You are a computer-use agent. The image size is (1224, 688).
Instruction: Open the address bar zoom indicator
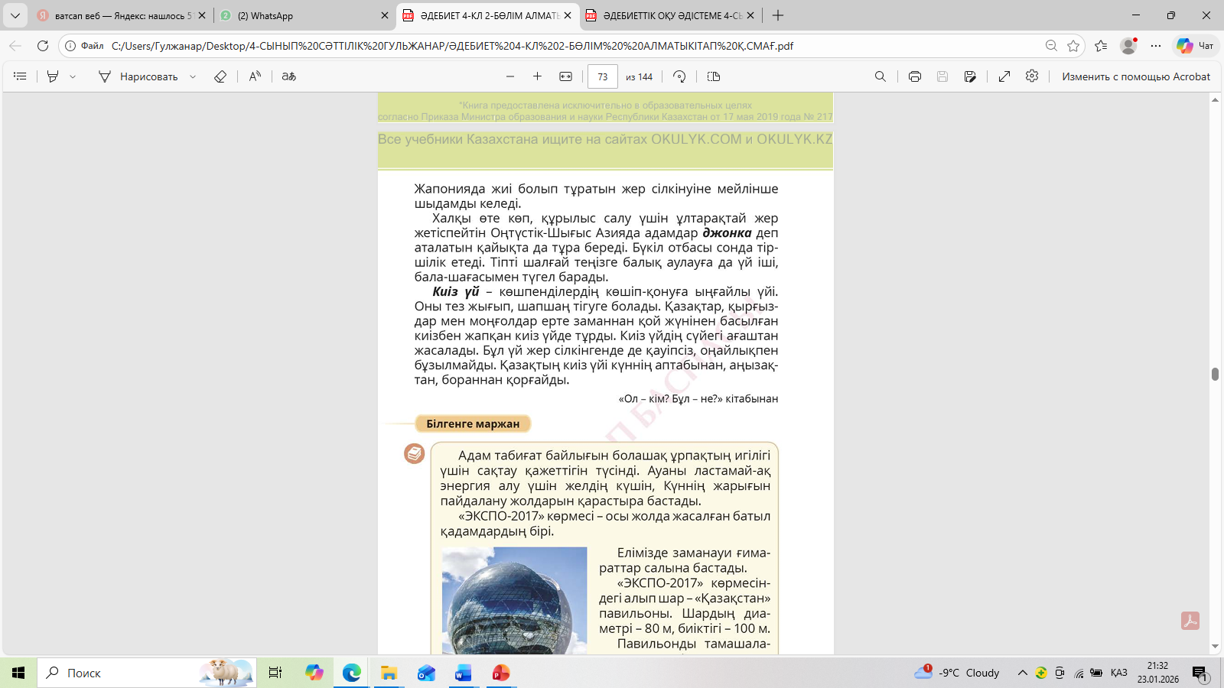tap(1052, 46)
